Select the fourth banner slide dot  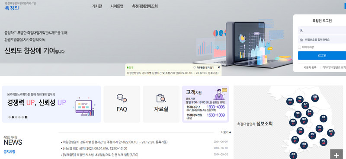point(19,118)
